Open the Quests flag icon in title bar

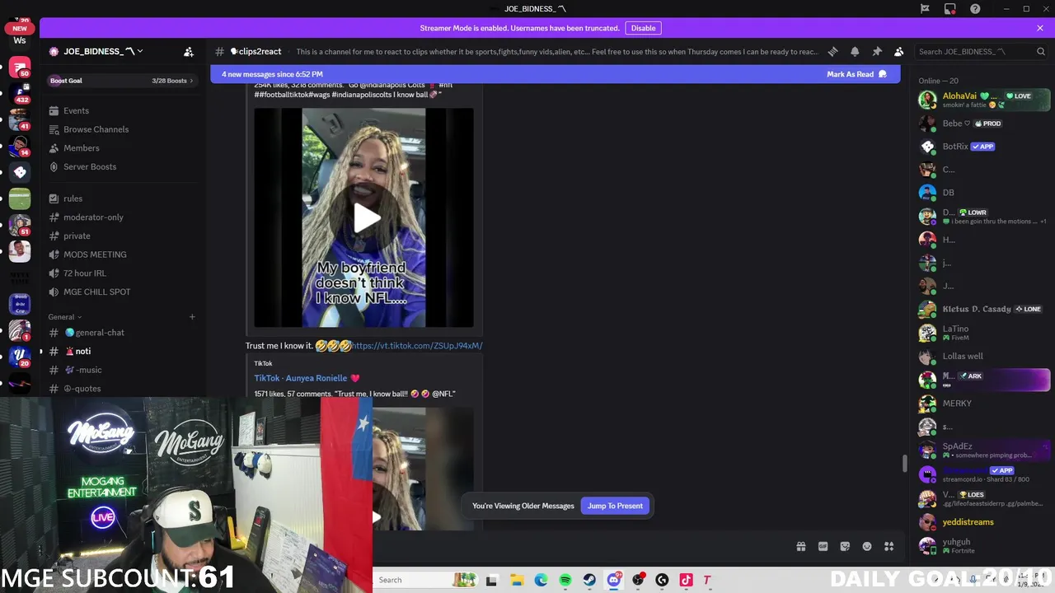click(925, 9)
